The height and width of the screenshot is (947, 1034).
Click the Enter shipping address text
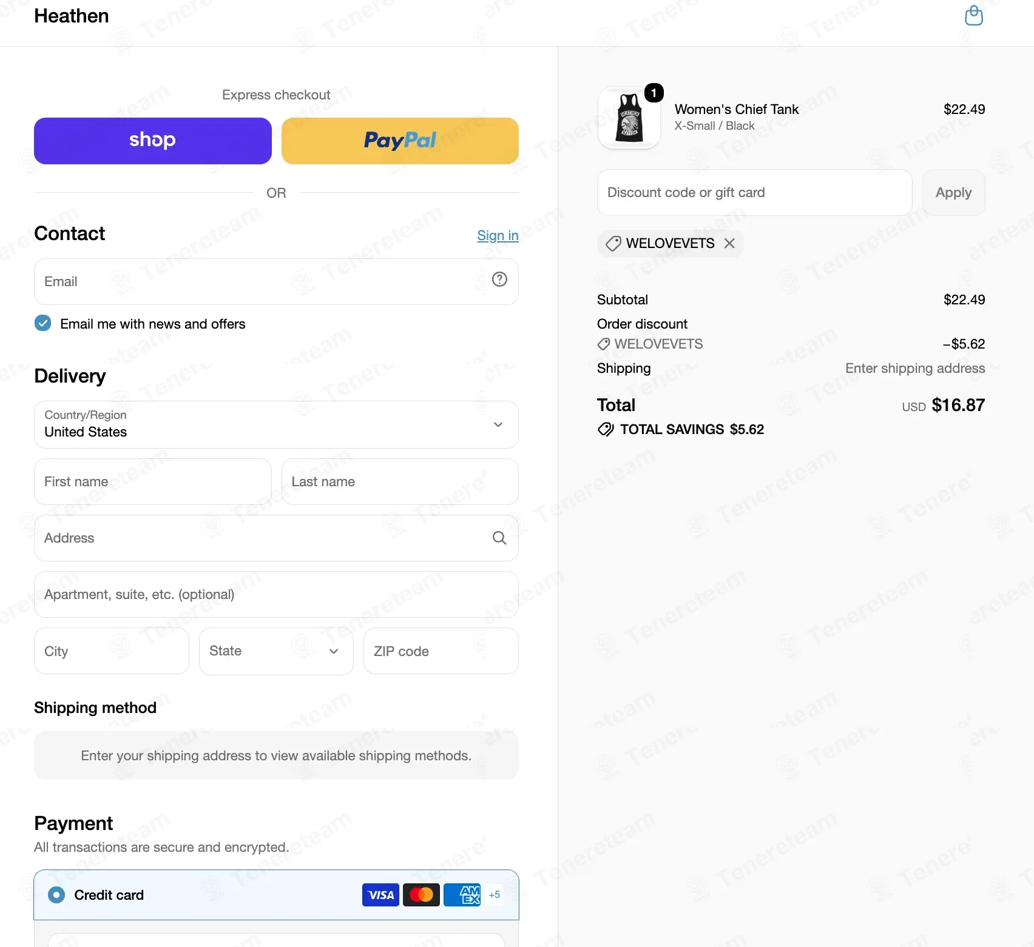click(915, 368)
